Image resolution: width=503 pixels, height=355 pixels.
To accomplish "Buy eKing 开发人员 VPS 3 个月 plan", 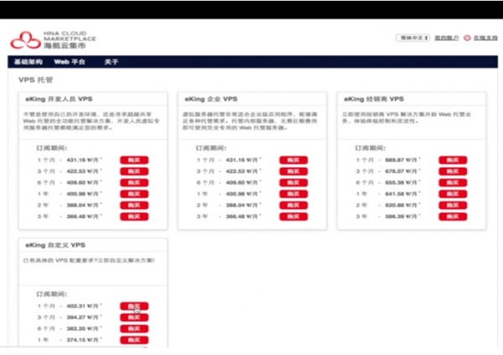I will pyautogui.click(x=134, y=171).
